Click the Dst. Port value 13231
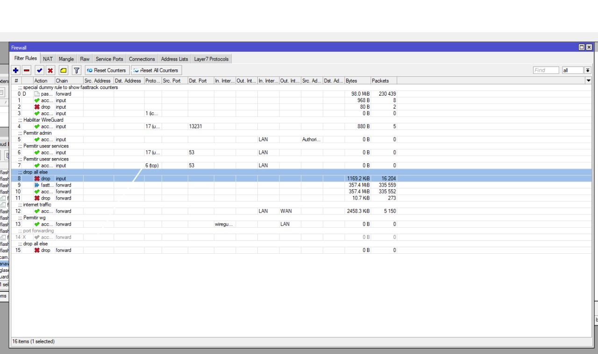598x354 pixels. coord(196,126)
